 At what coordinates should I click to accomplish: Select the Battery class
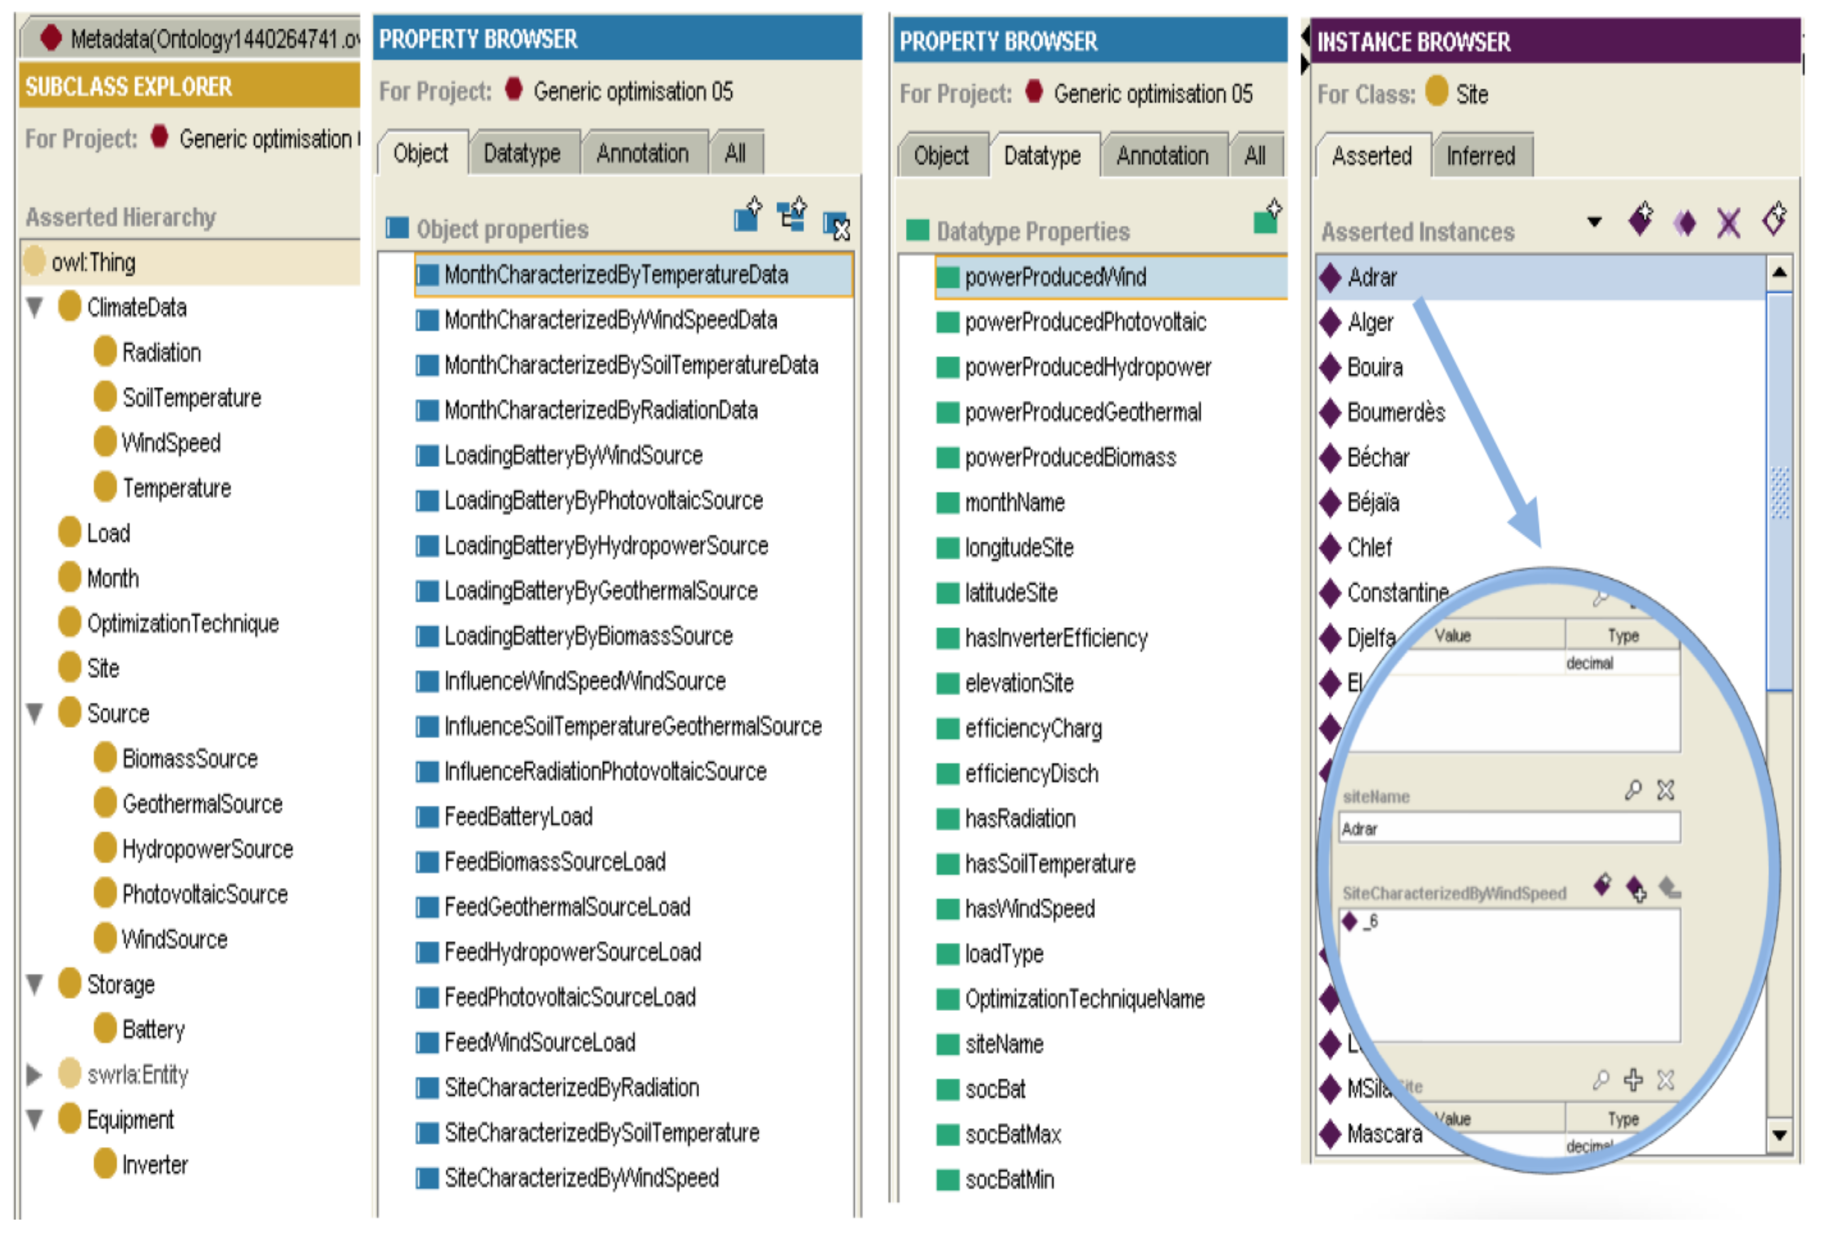point(153,1030)
